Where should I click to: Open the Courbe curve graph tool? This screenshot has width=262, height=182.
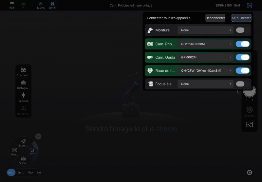point(23,72)
